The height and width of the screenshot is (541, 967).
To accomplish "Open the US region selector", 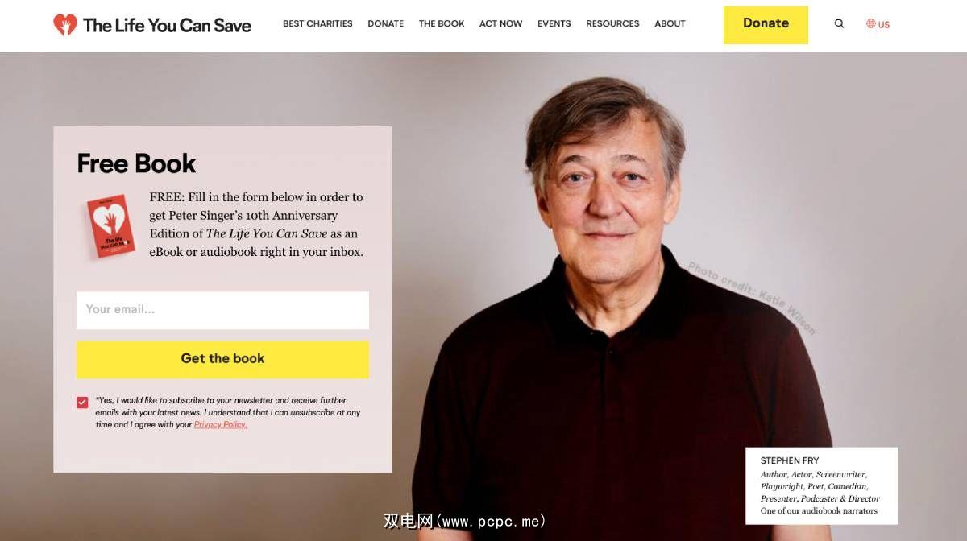I will point(878,24).
